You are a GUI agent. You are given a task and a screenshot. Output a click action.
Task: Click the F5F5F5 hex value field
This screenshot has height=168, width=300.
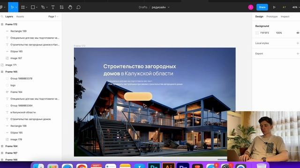tap(264, 33)
